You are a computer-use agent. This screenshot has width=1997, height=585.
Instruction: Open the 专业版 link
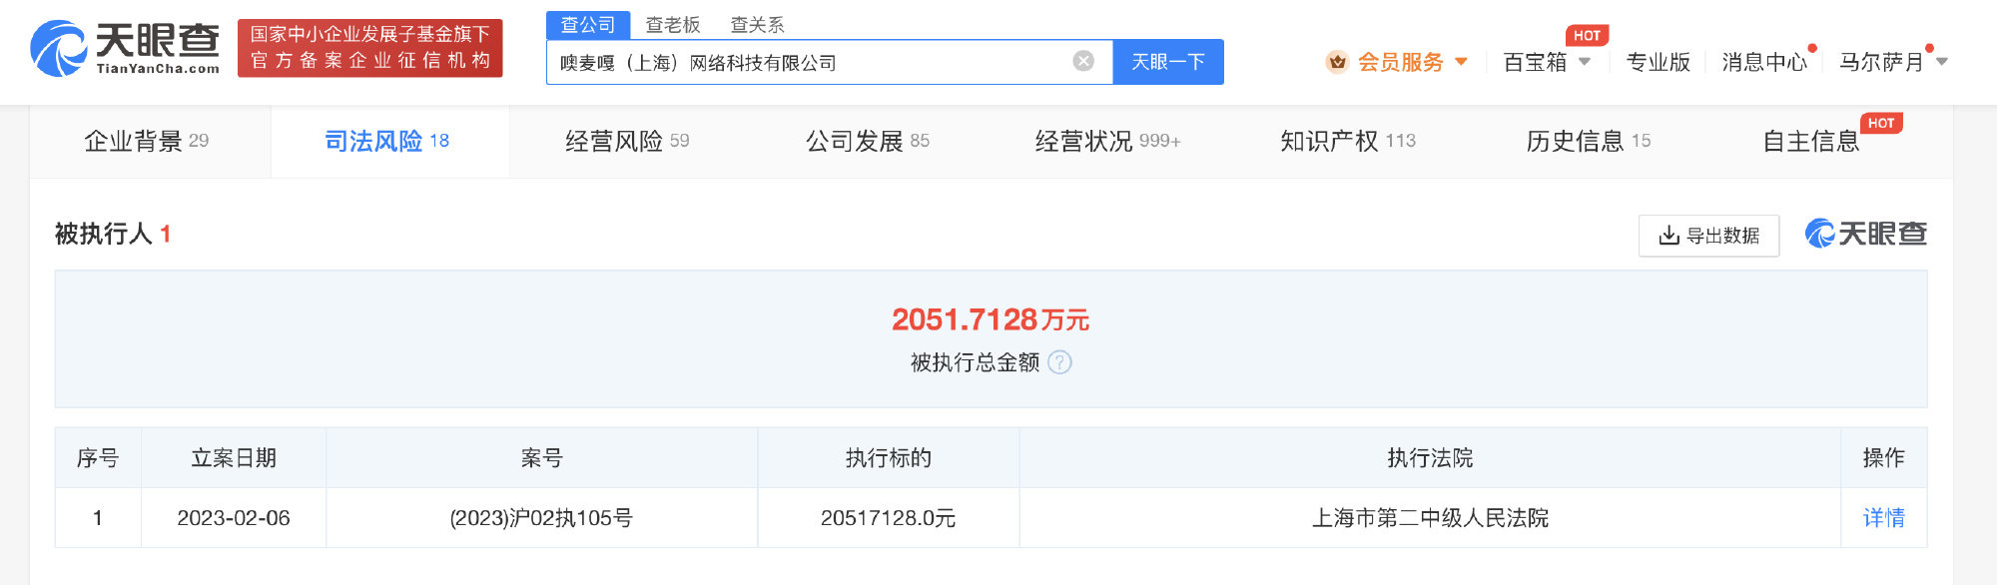pos(1659,62)
